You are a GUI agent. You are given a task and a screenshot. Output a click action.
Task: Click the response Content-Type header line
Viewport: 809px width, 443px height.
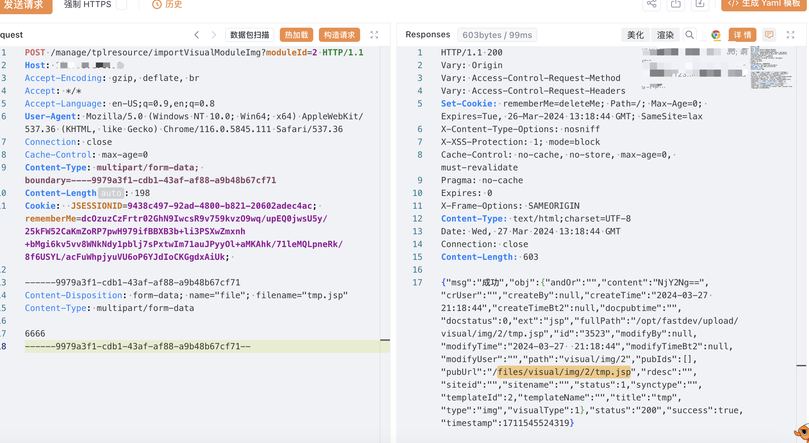click(x=536, y=219)
